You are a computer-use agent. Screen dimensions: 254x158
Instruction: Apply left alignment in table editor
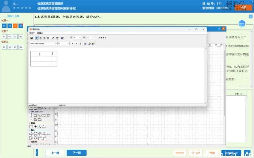tap(37, 38)
